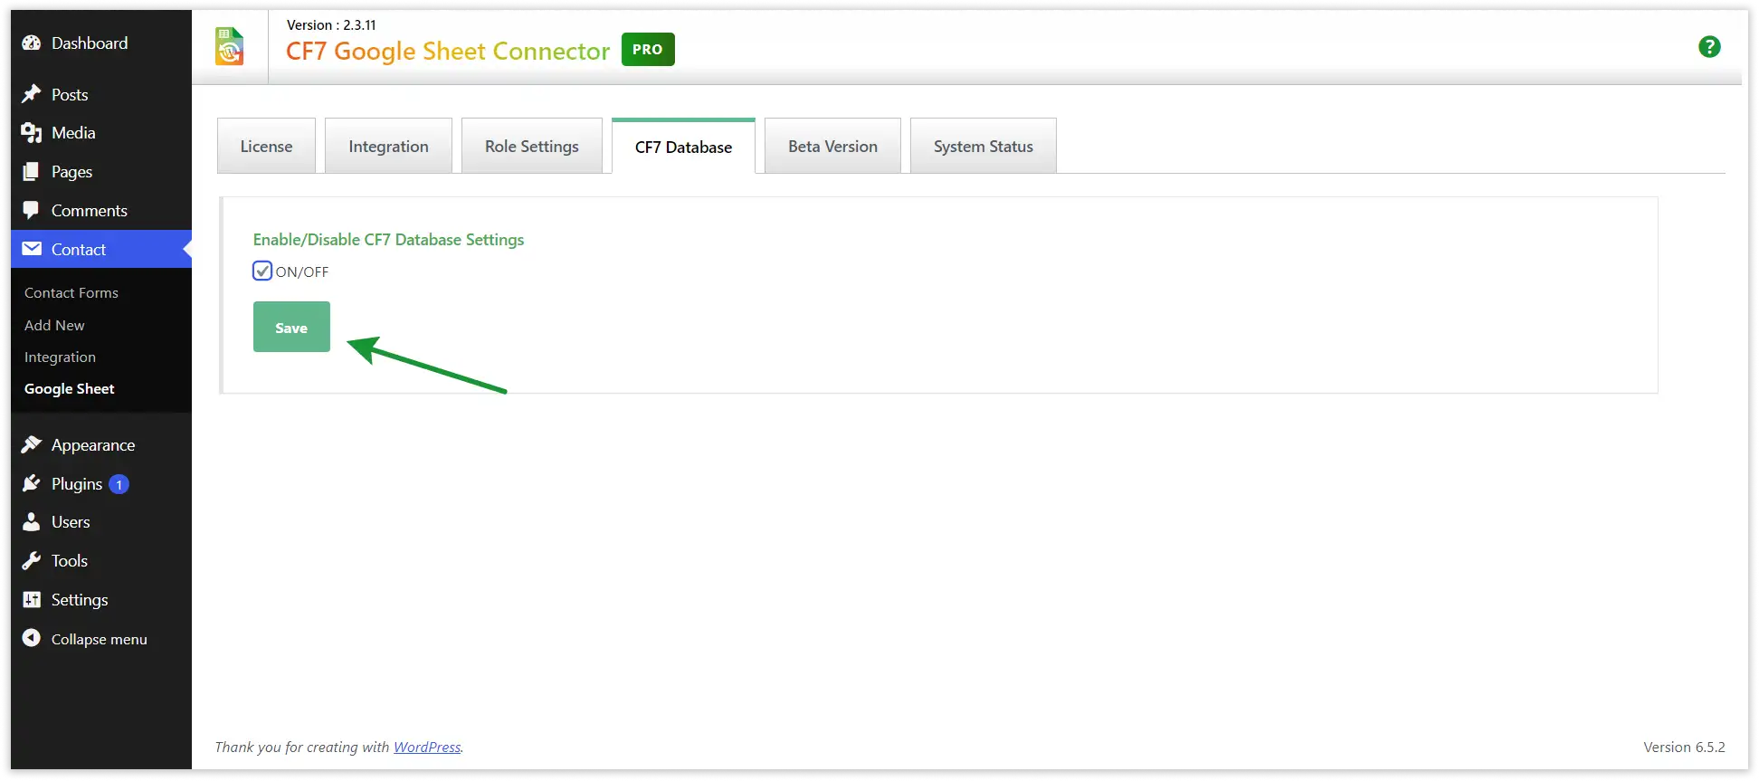
Task: Collapse the admin sidebar menu
Action: pyautogui.click(x=85, y=639)
